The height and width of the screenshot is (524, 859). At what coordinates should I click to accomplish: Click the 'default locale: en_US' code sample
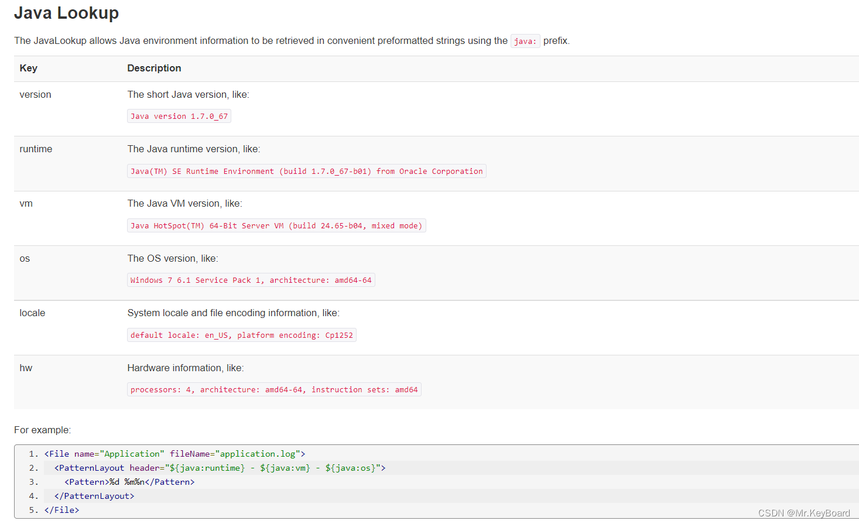242,335
